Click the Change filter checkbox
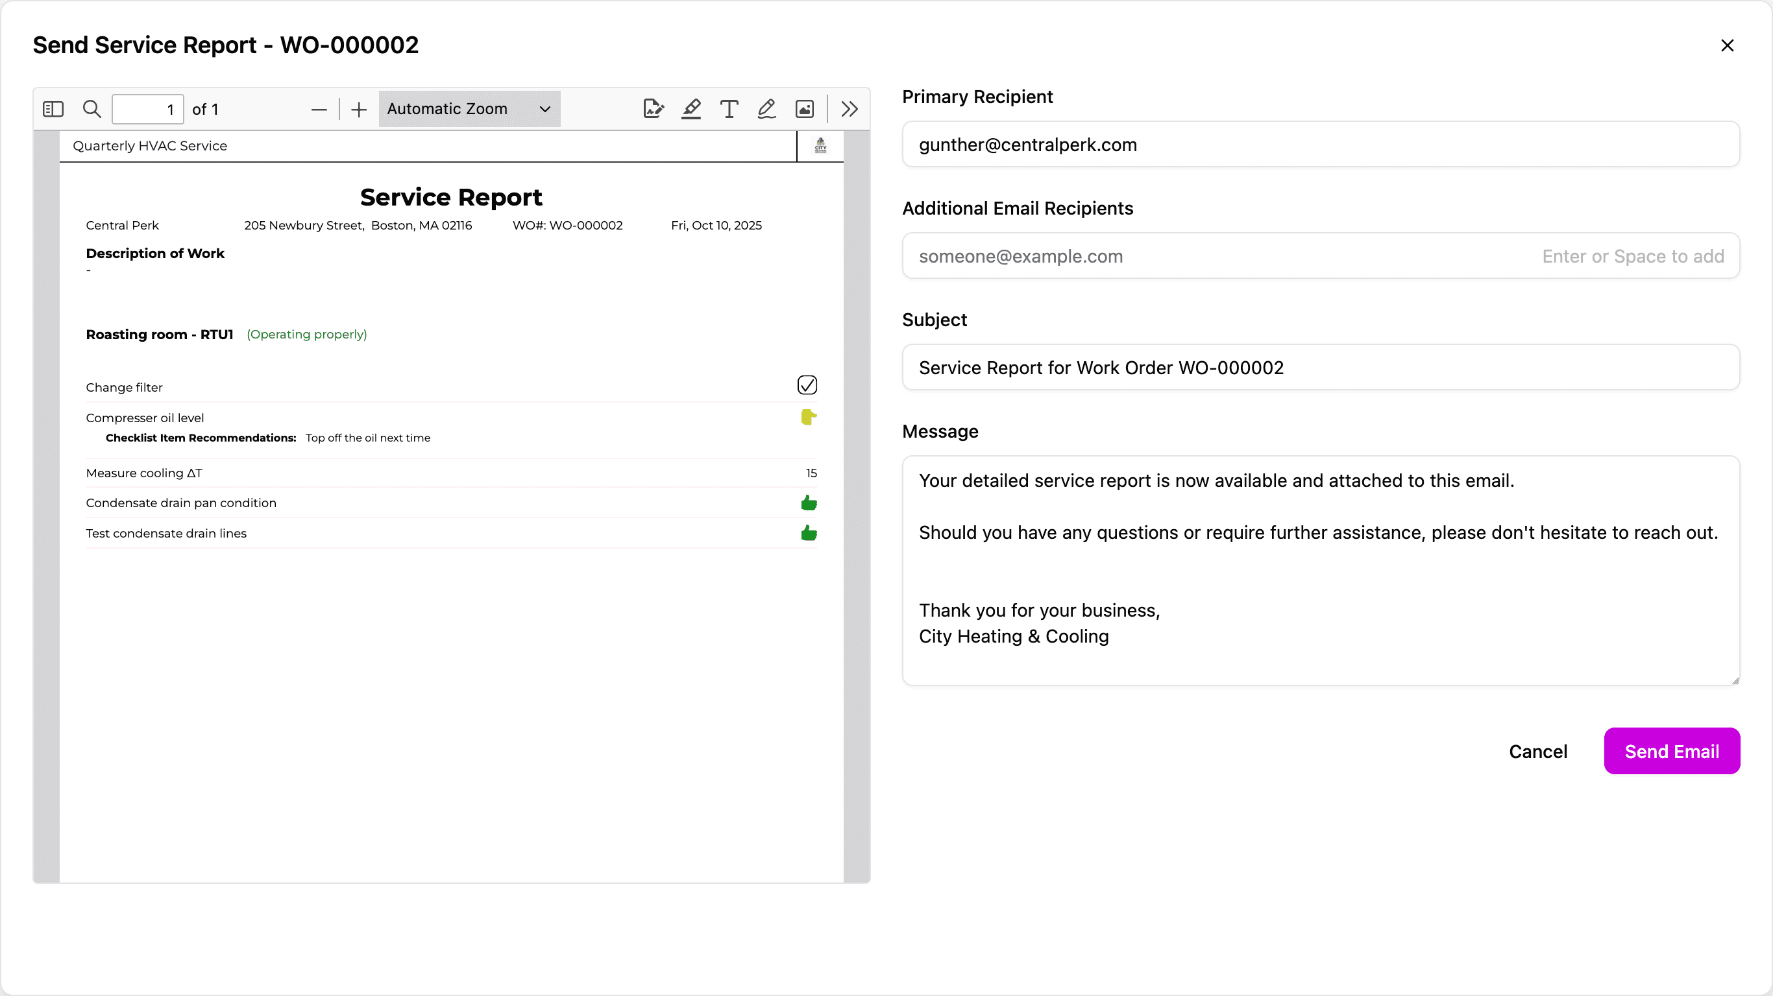Screen dimensions: 1773x996 (x=807, y=385)
